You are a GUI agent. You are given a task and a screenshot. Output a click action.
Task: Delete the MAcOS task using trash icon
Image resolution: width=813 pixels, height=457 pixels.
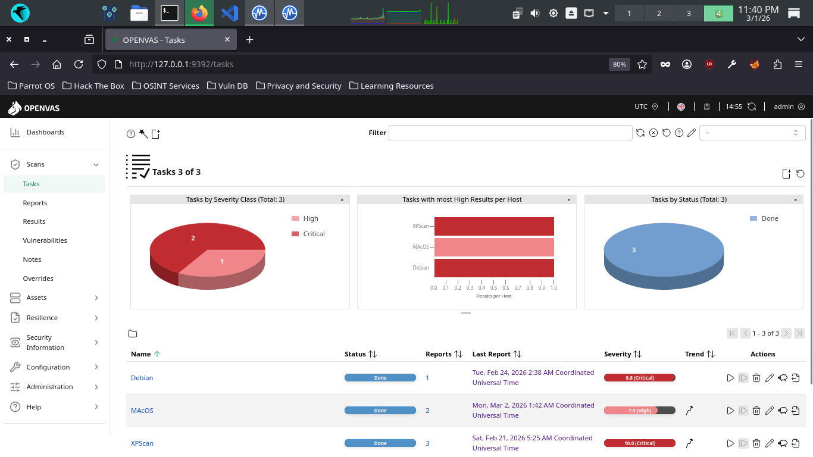pos(756,411)
